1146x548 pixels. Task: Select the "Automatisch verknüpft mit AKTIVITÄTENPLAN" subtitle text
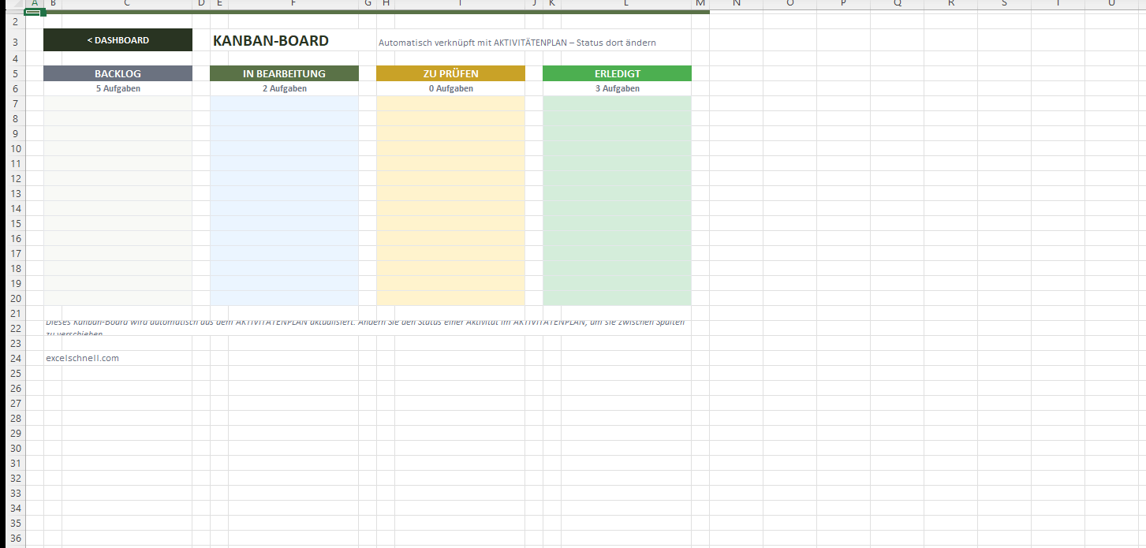(517, 43)
